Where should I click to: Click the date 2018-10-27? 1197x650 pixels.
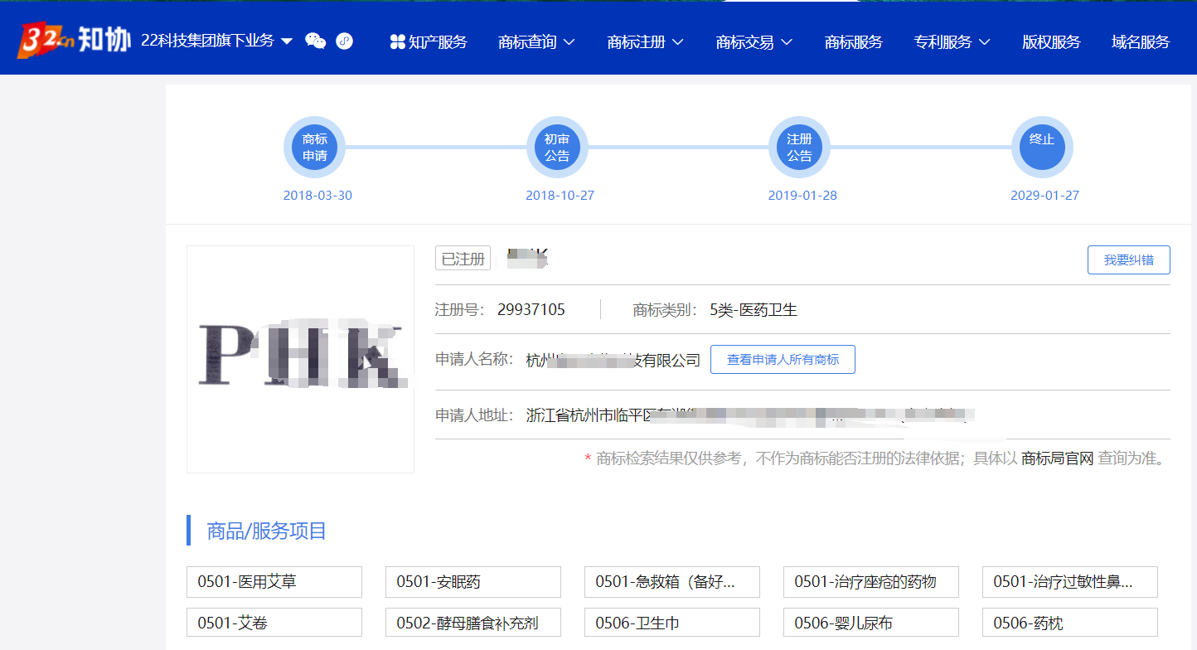[560, 196]
